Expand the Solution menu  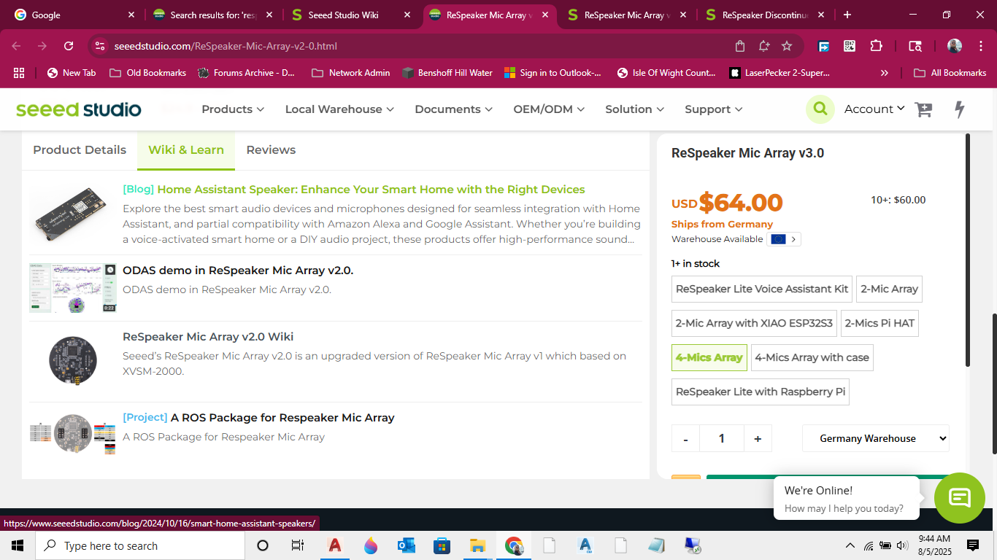(x=634, y=109)
